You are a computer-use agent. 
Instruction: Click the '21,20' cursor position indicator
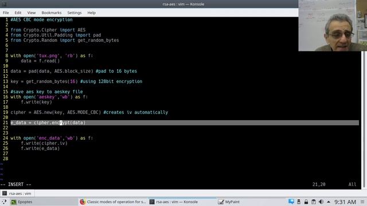pos(319,184)
